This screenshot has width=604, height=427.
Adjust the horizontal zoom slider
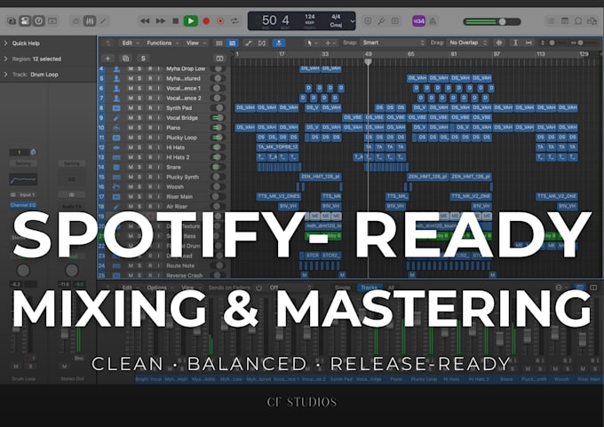581,43
